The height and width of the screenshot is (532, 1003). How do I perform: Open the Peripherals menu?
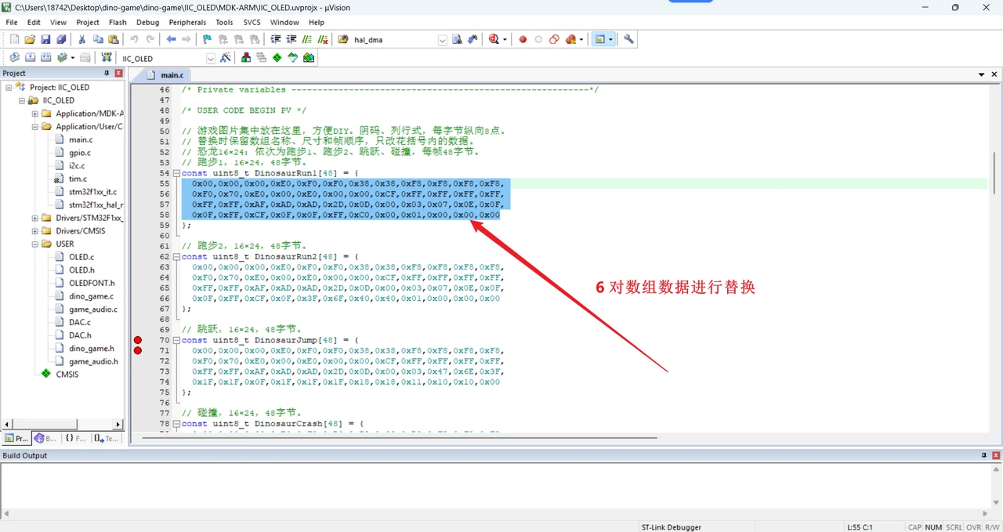tap(187, 23)
